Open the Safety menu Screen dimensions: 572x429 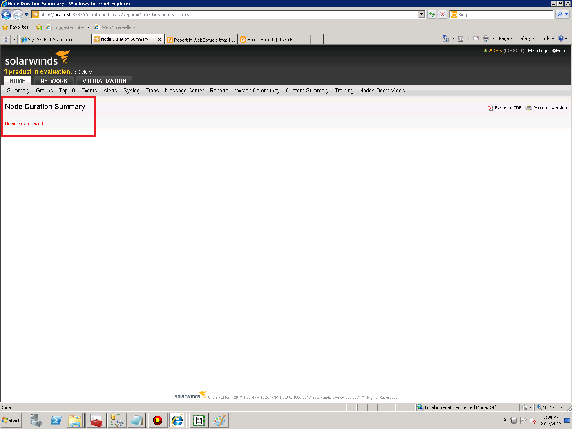click(526, 38)
